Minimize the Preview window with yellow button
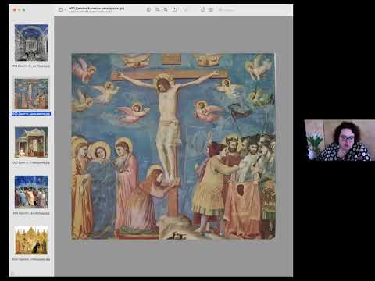375x281 pixels. pos(20,10)
